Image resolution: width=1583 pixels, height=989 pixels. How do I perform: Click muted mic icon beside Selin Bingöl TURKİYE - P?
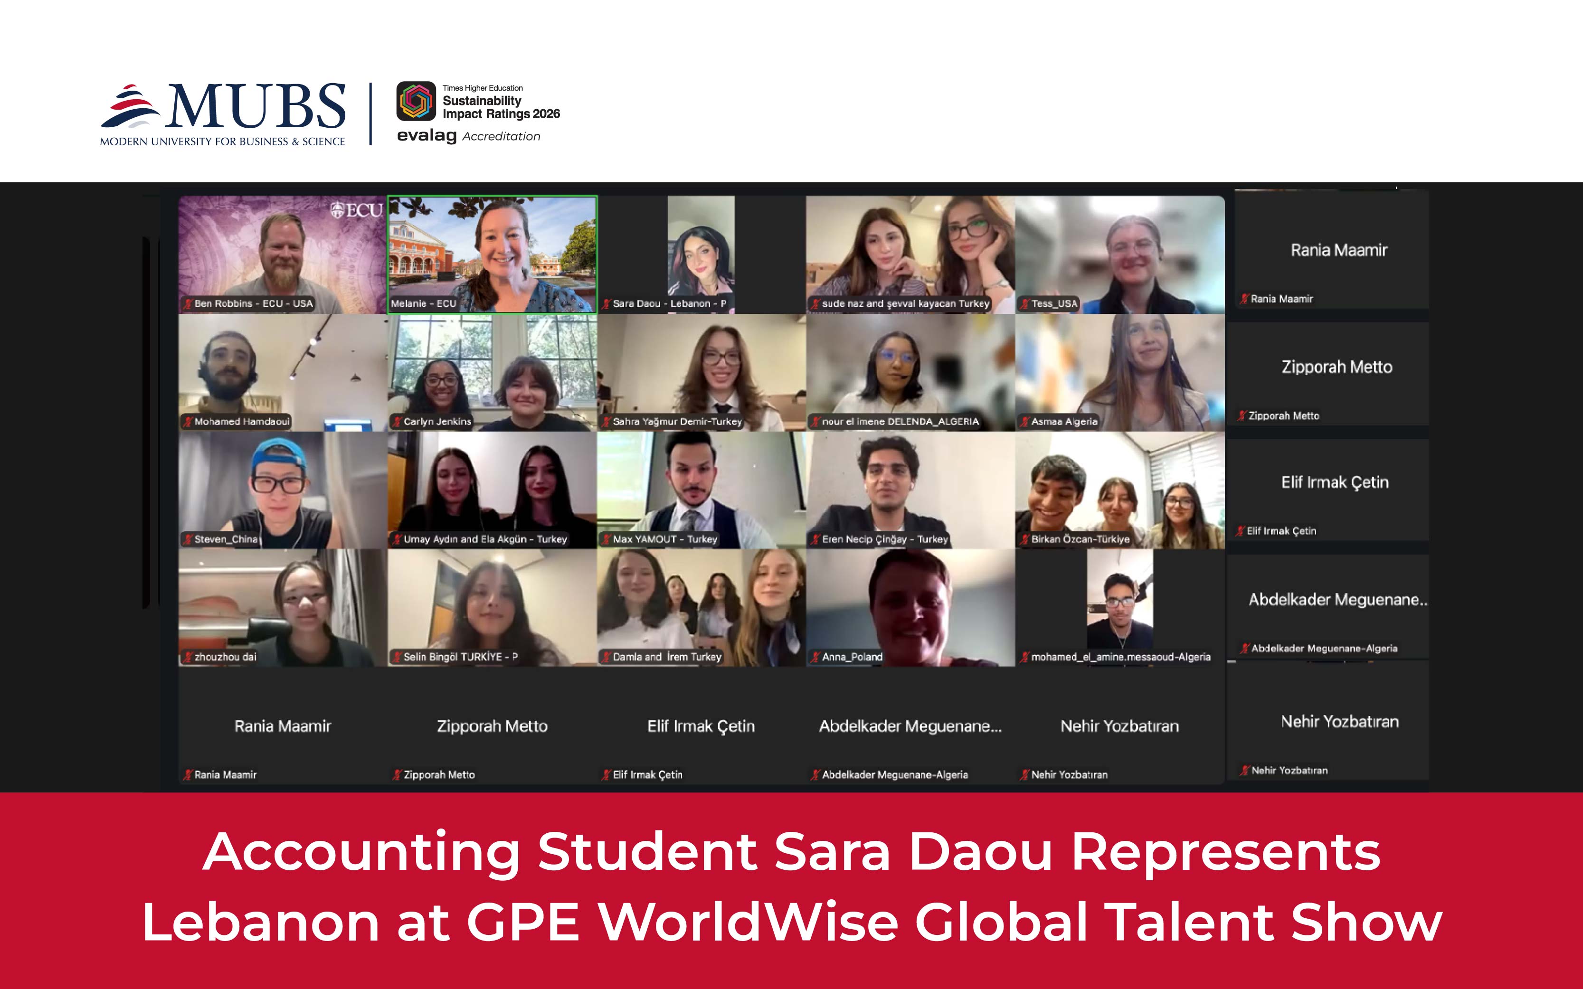(x=397, y=657)
